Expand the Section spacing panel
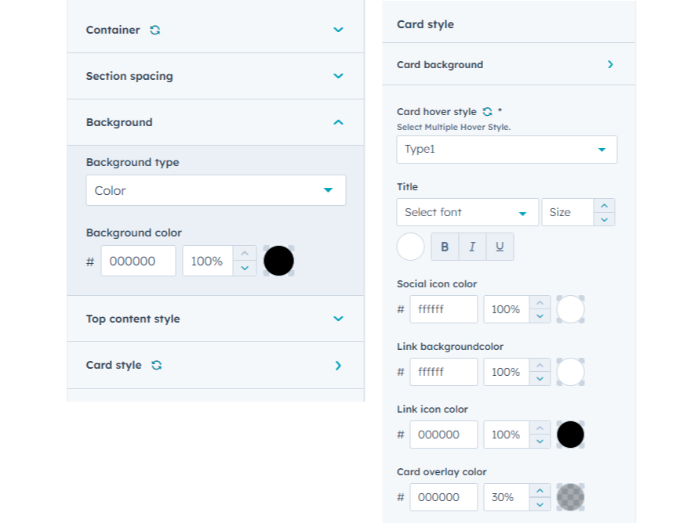Screen dimensions: 698x523 (338, 76)
